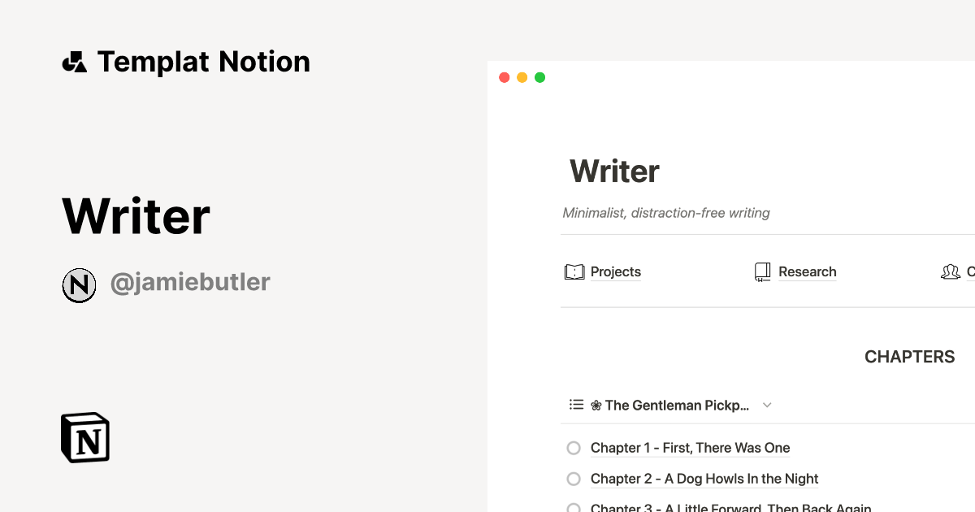Open Chapter 2 - A Dog Howls In the Night
This screenshot has width=975, height=512.
click(x=704, y=479)
